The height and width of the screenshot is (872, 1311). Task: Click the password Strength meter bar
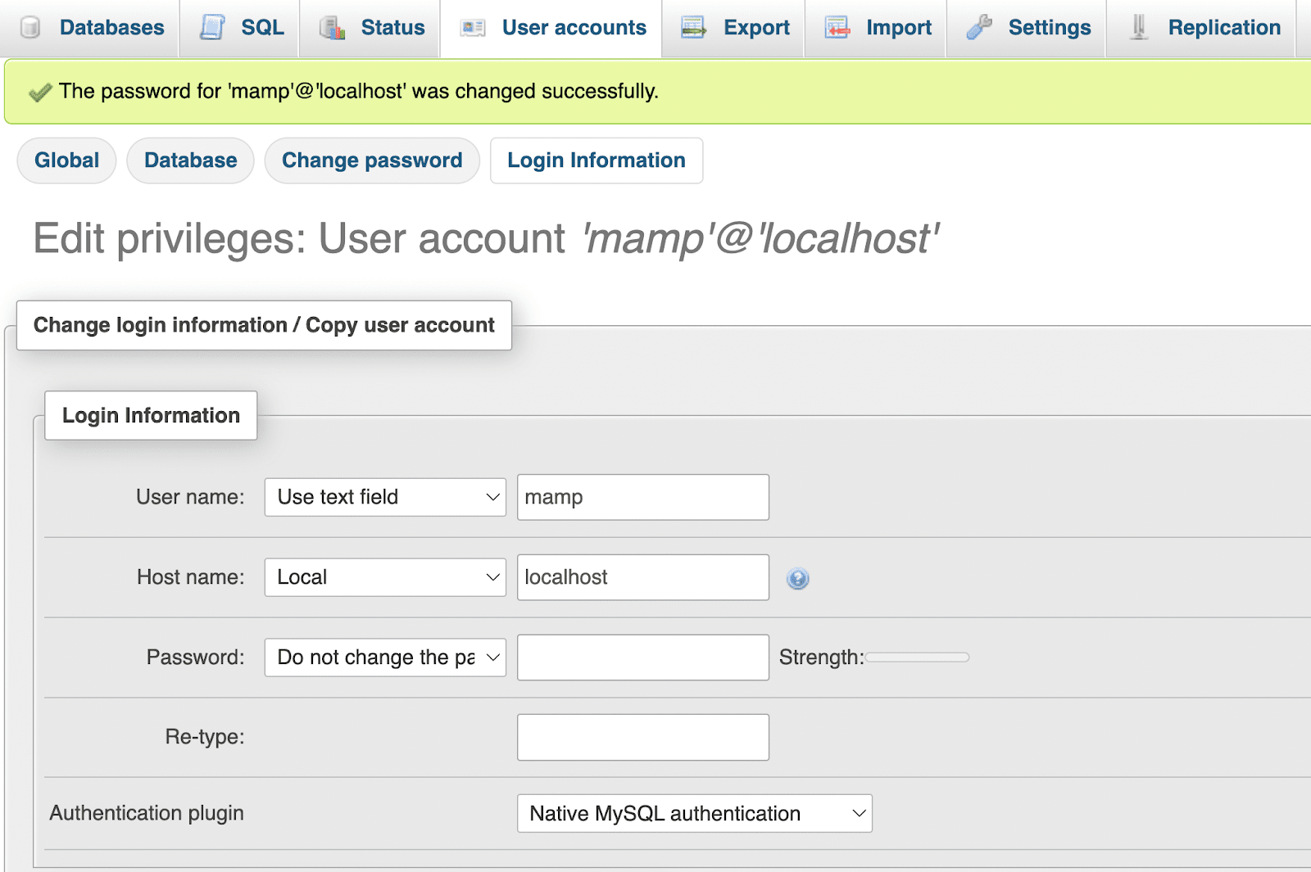pyautogui.click(x=917, y=657)
